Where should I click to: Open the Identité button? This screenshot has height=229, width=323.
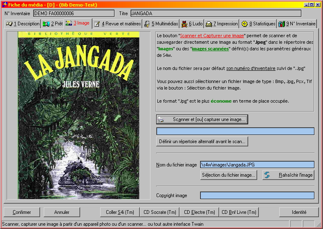[x=299, y=212]
